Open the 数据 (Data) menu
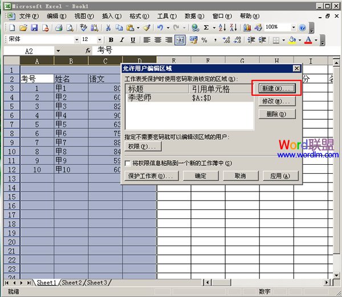This screenshot has height=297, width=342. [194, 16]
